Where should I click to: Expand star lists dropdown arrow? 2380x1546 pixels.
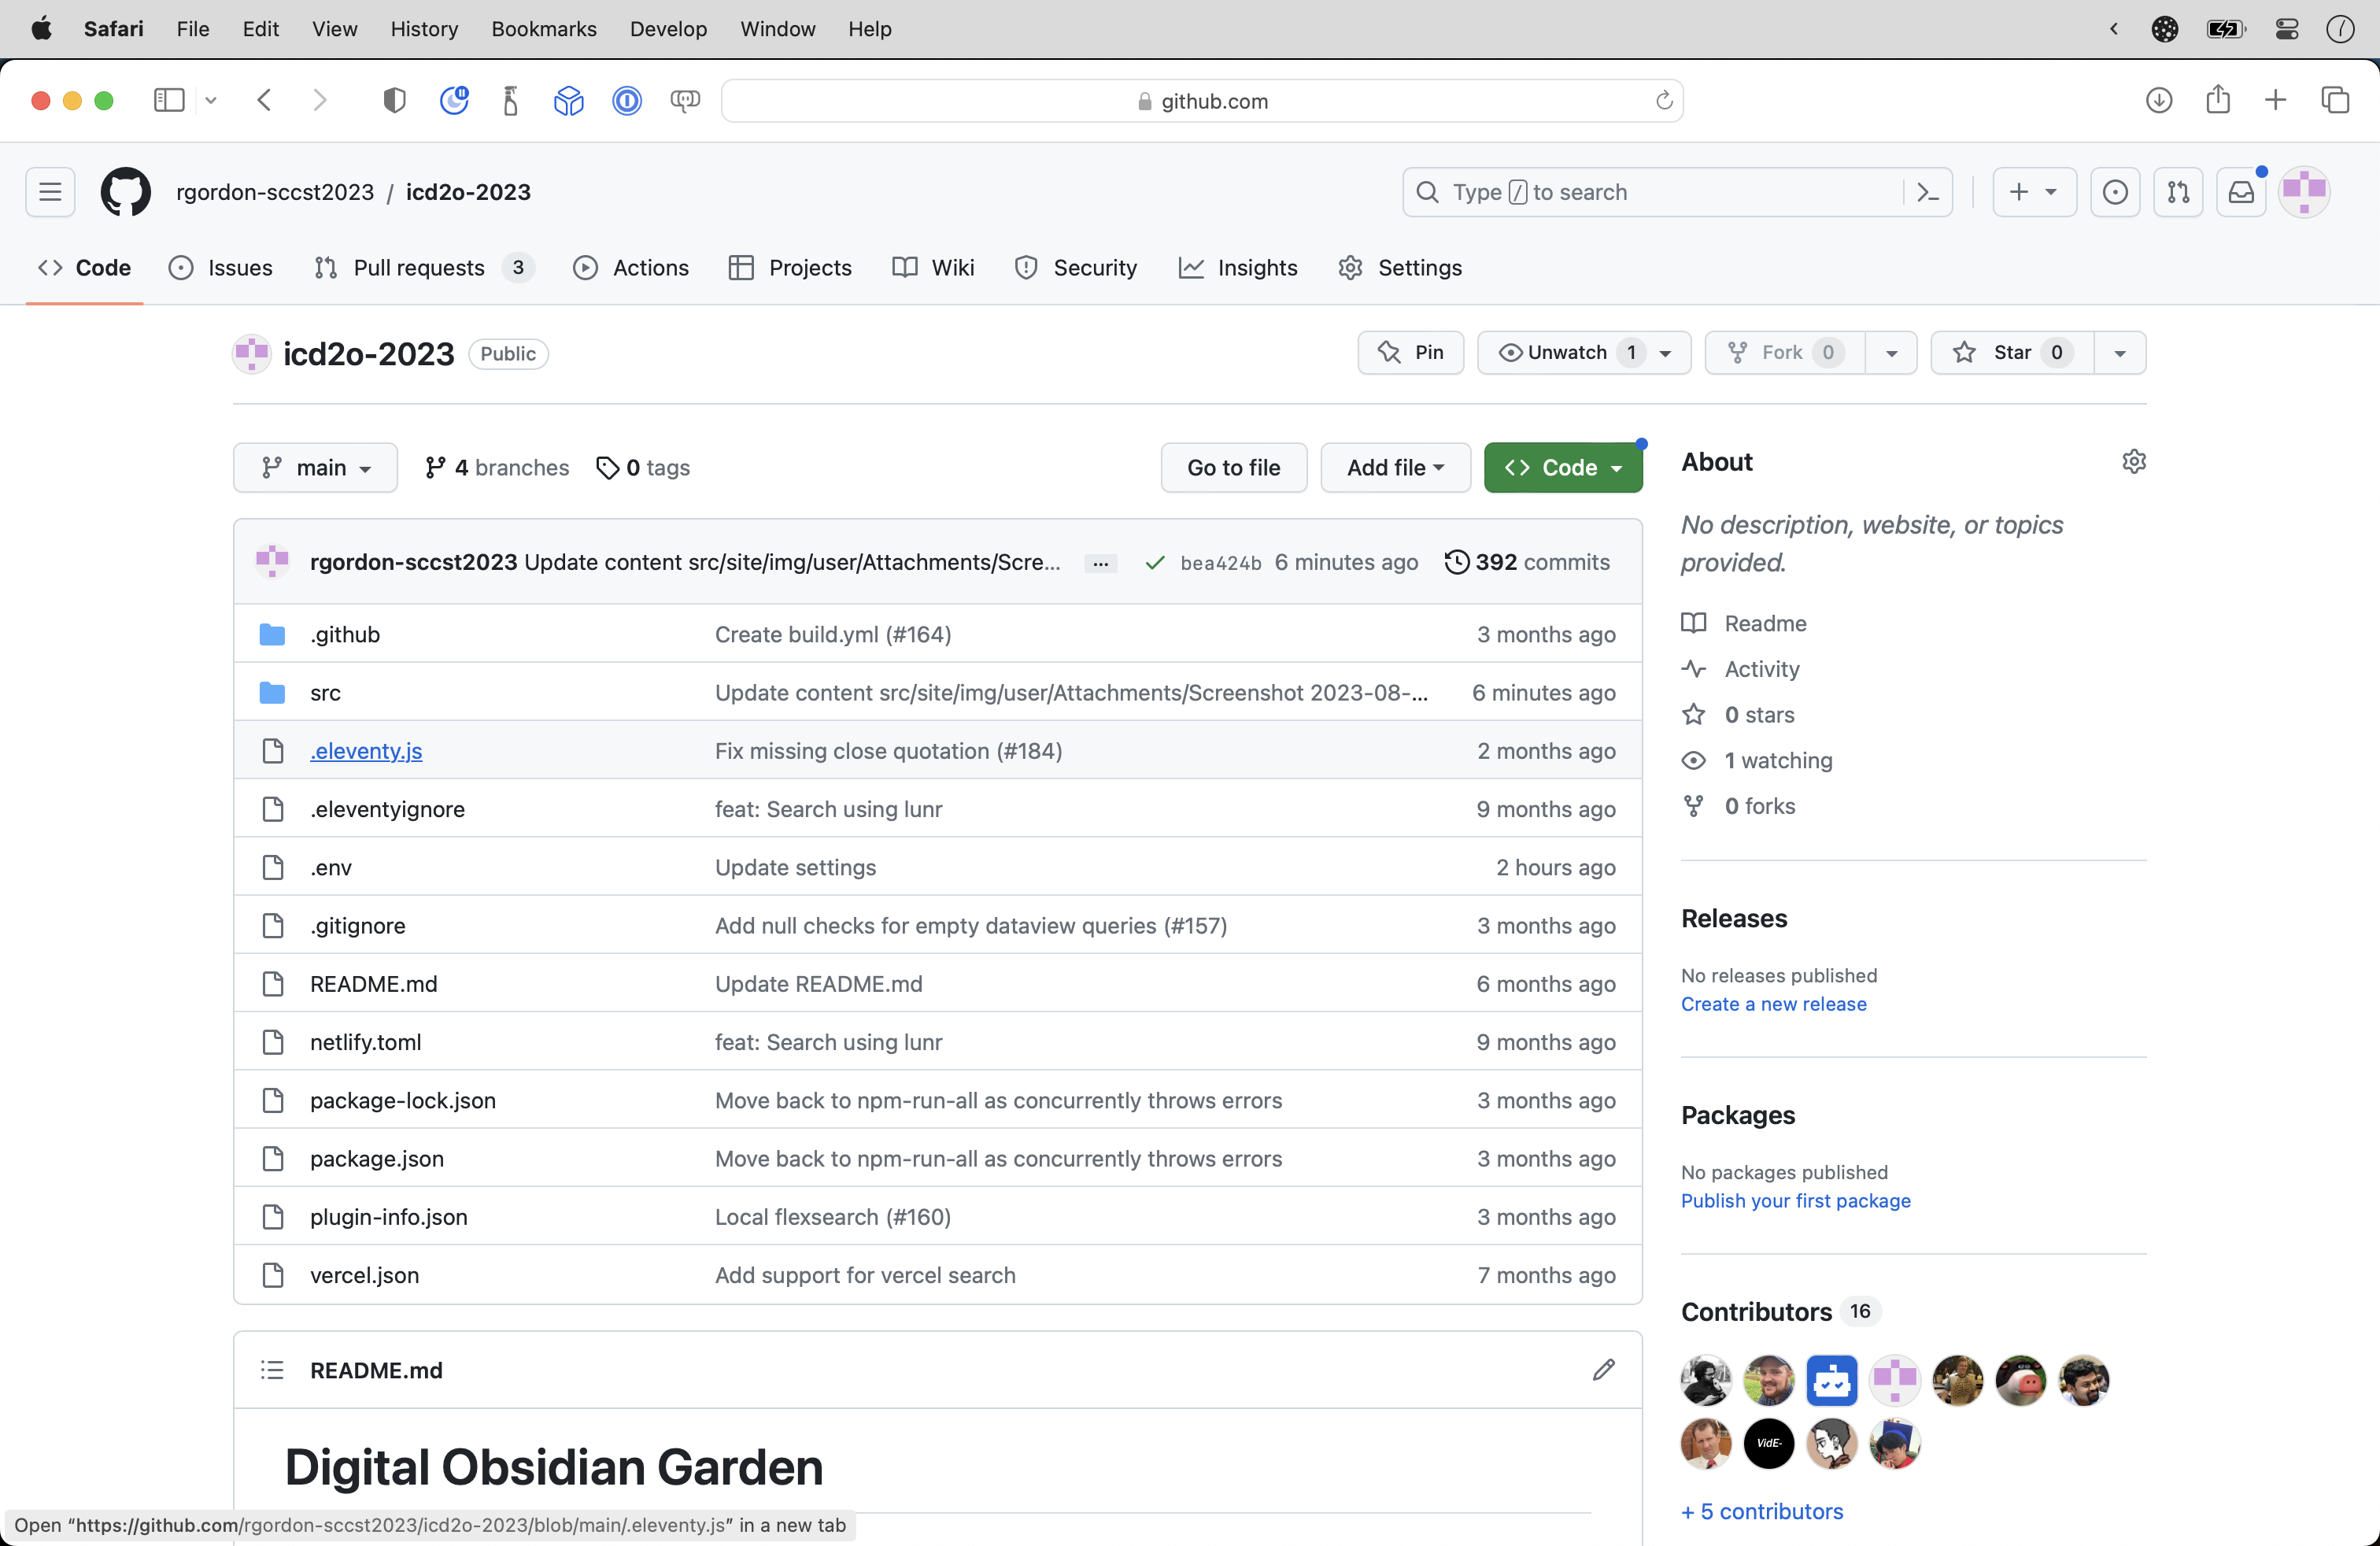tap(2120, 353)
